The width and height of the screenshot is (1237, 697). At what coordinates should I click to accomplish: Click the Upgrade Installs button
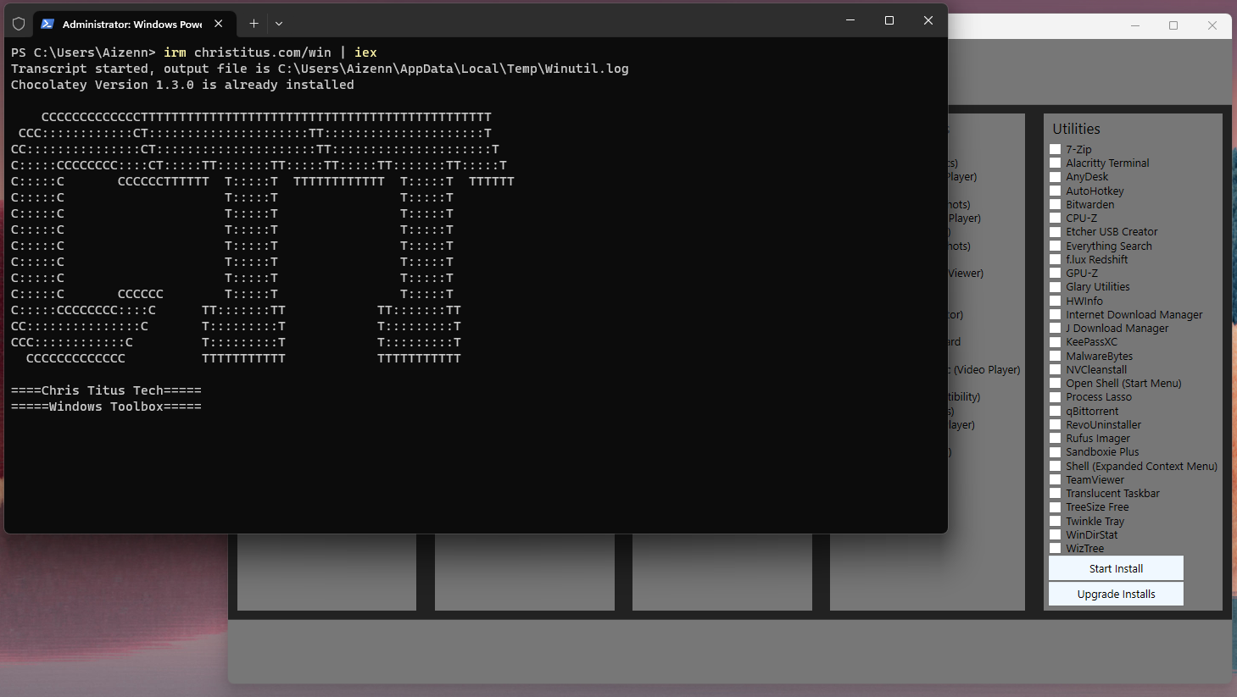coord(1115,594)
